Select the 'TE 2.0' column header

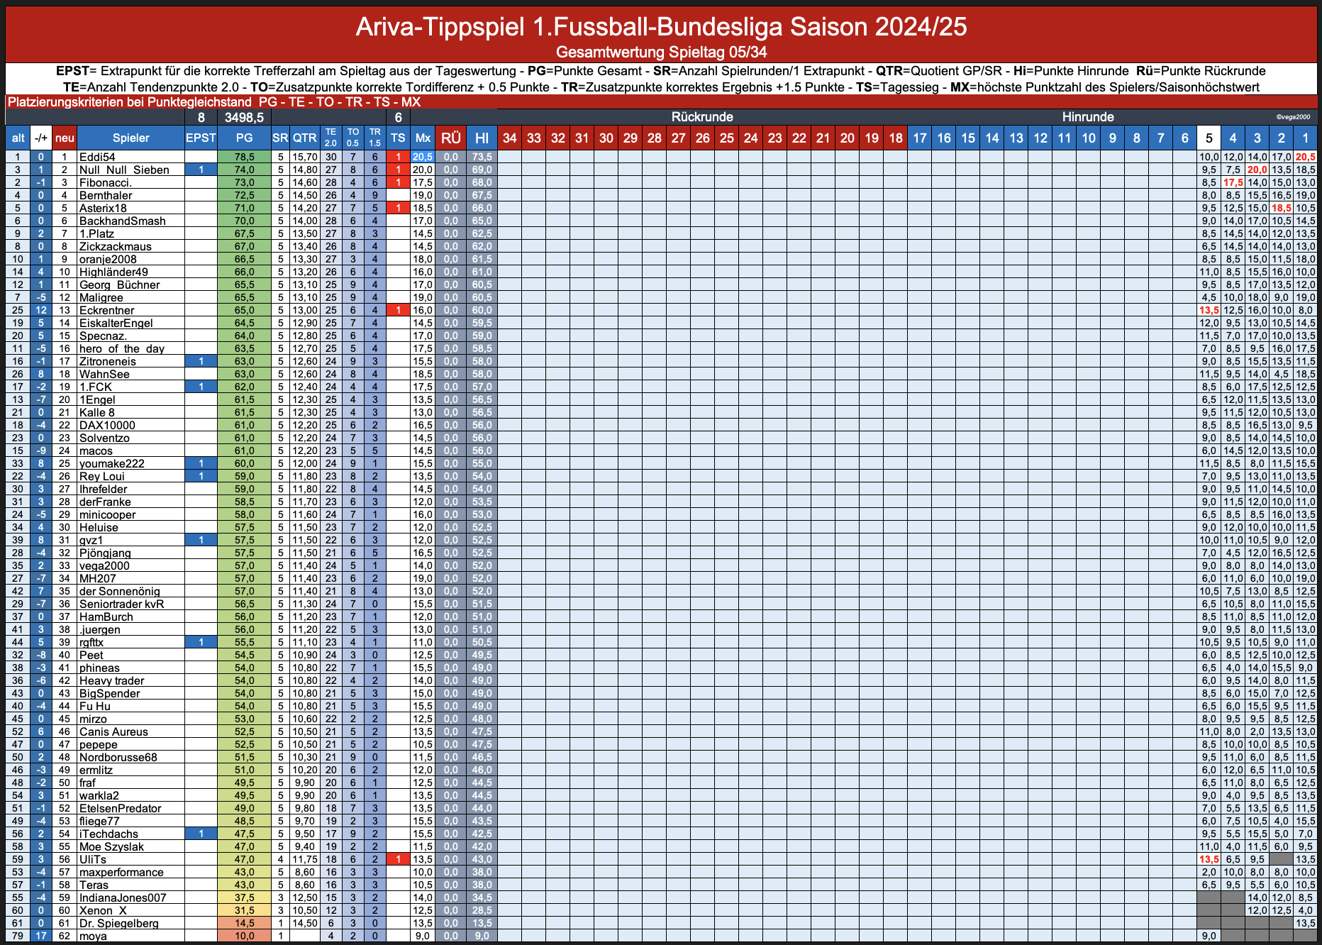pos(330,138)
